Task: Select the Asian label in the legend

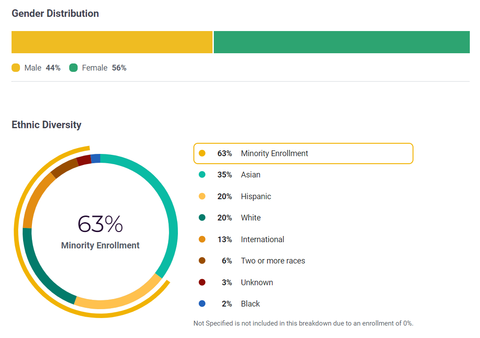Action: click(x=250, y=175)
